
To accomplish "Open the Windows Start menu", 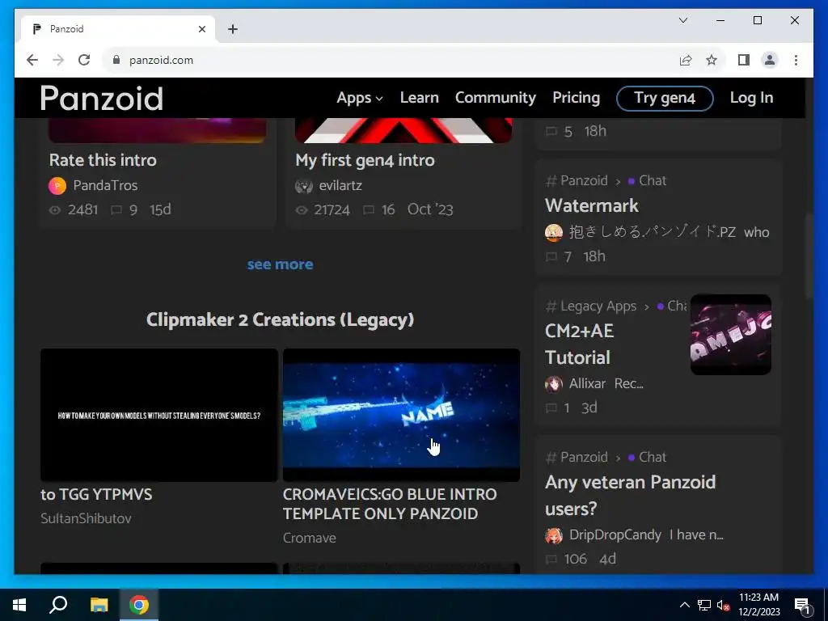I will point(19,605).
